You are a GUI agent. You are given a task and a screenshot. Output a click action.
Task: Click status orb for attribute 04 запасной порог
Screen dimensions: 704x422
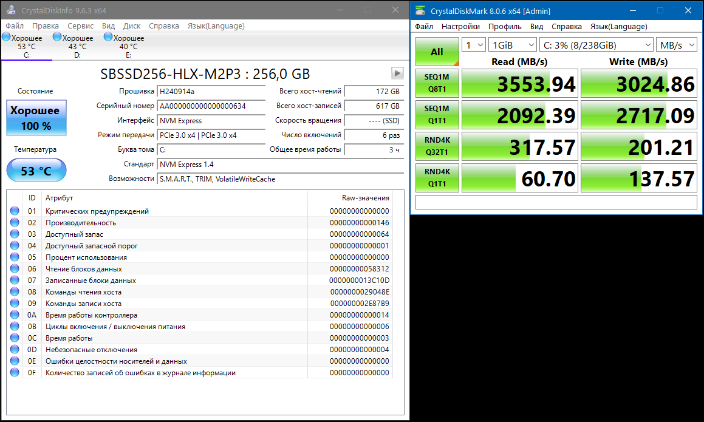click(x=15, y=245)
